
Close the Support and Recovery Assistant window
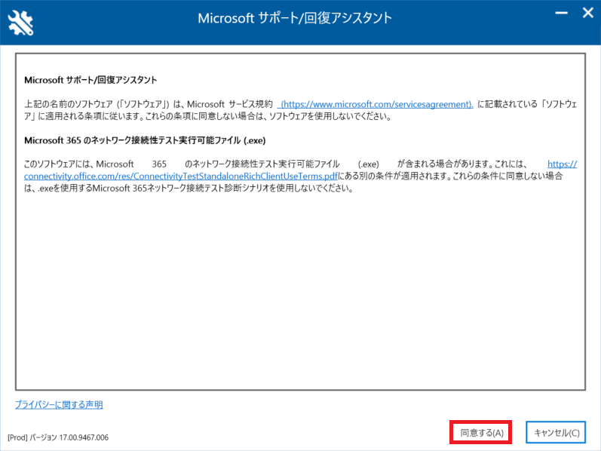pyautogui.click(x=587, y=13)
